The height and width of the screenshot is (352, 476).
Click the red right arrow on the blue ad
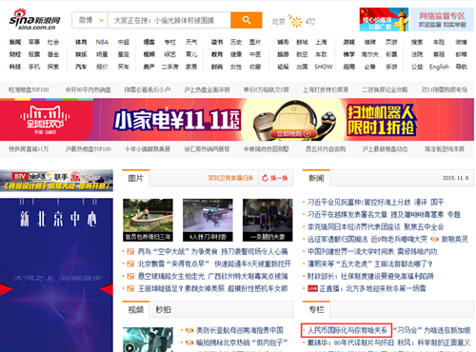tap(107, 289)
